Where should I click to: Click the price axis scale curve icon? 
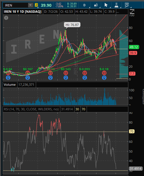(132, 12)
